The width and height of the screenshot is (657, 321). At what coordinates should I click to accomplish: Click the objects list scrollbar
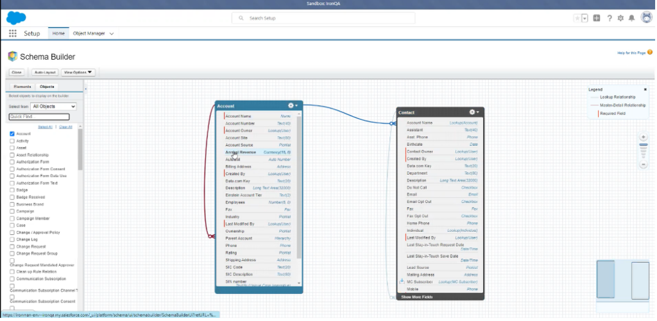(80, 150)
